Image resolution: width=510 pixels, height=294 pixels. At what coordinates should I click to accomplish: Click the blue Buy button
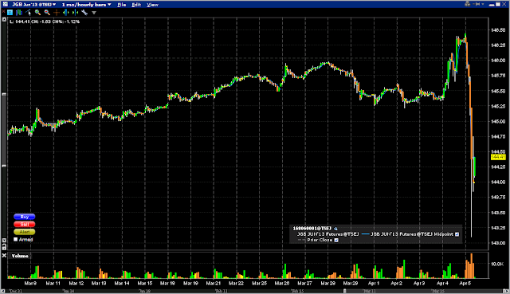25,217
